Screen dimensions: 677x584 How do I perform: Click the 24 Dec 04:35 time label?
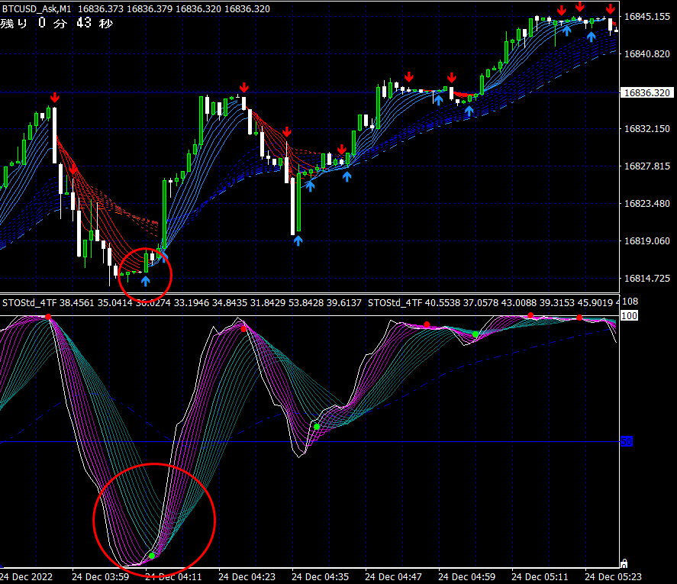(x=320, y=577)
